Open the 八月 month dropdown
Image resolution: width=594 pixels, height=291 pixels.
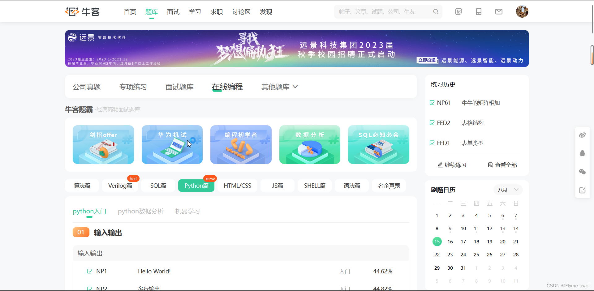(508, 190)
